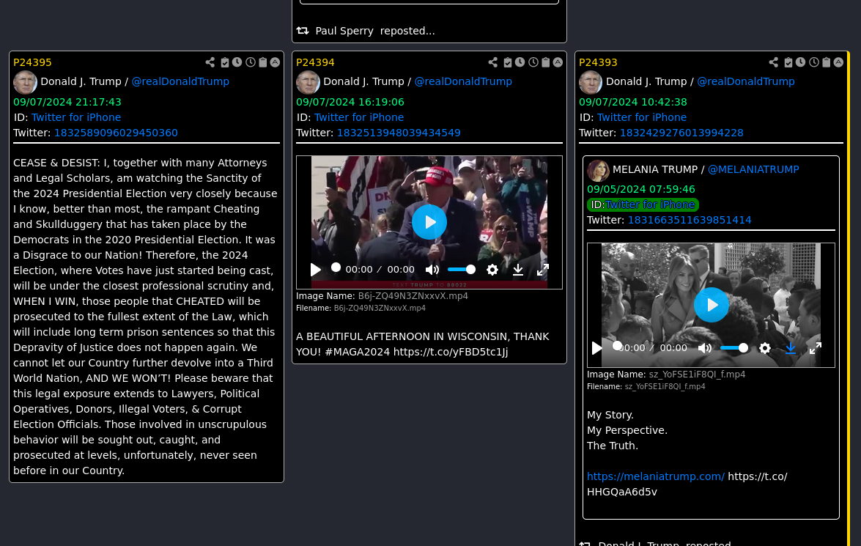This screenshot has height=546, width=861.
Task: Click timestamp 09/07/2024 10:42:38
Action: (x=633, y=102)
